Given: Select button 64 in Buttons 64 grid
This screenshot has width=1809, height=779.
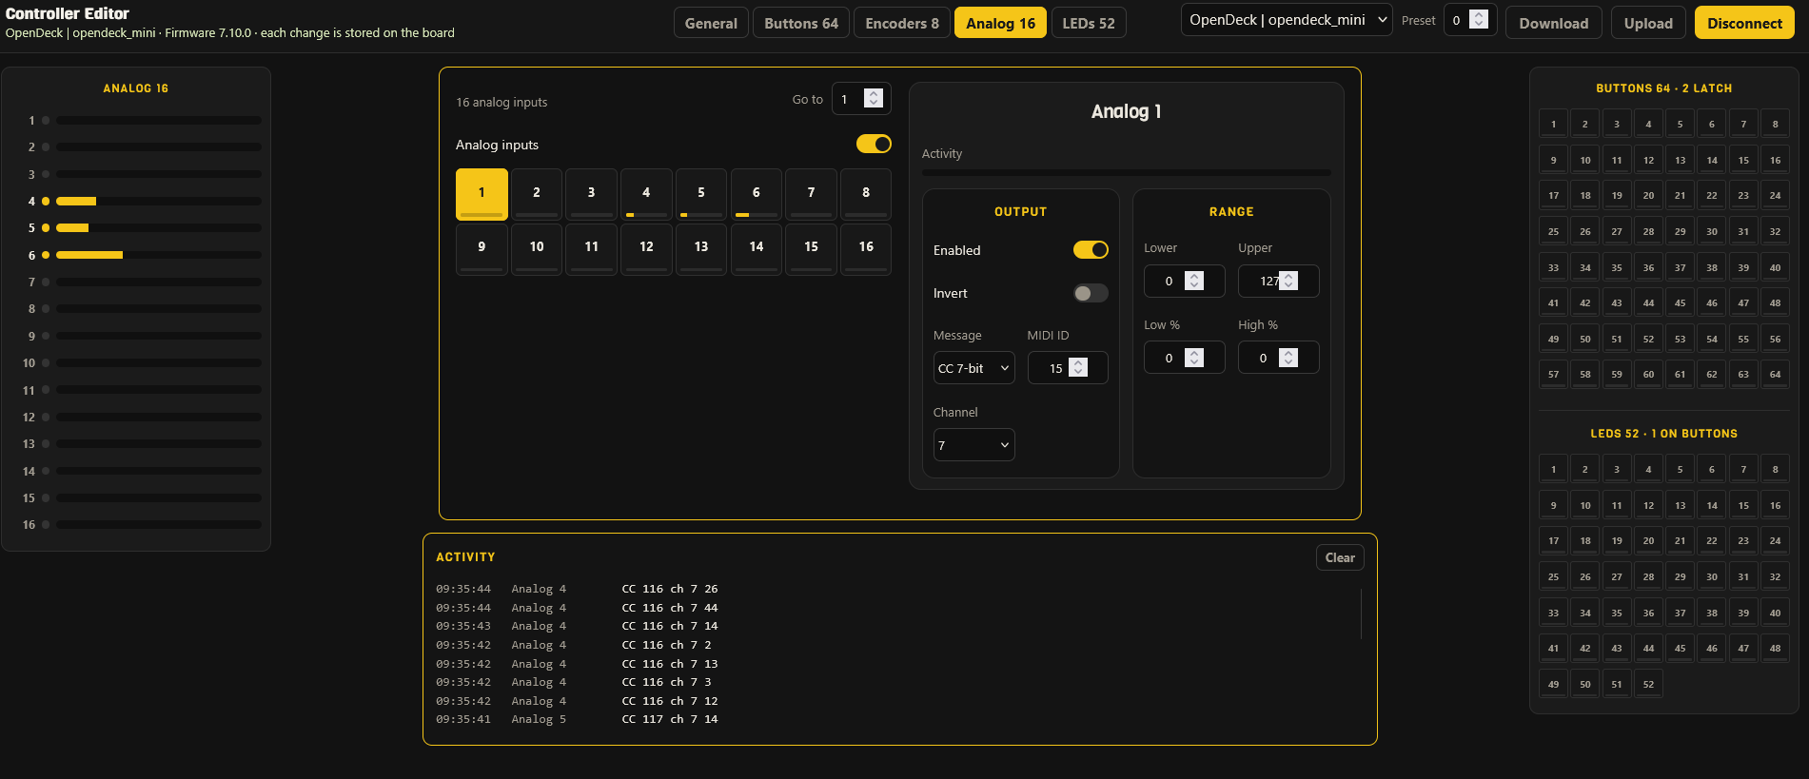Looking at the screenshot, I should 1775,374.
